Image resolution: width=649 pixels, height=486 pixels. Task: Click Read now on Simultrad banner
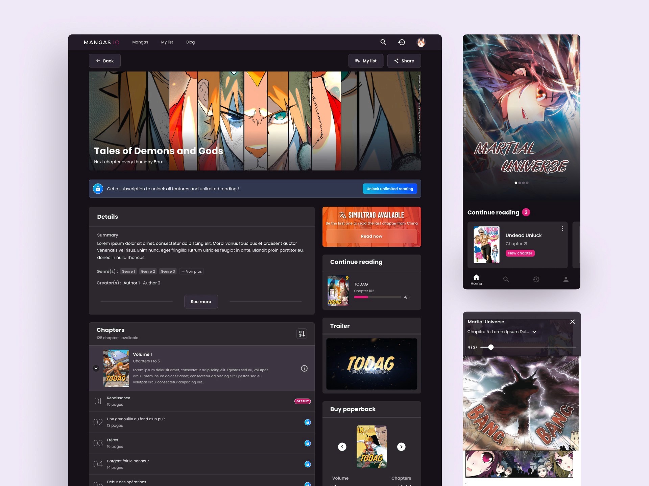pos(371,236)
